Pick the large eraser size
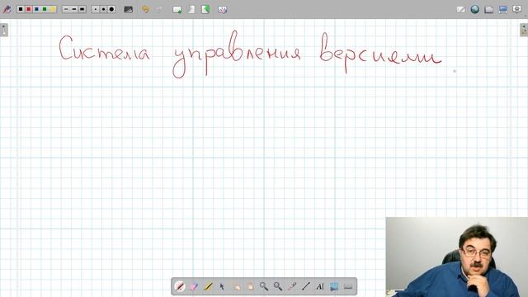528x297 pixels. 112,9
